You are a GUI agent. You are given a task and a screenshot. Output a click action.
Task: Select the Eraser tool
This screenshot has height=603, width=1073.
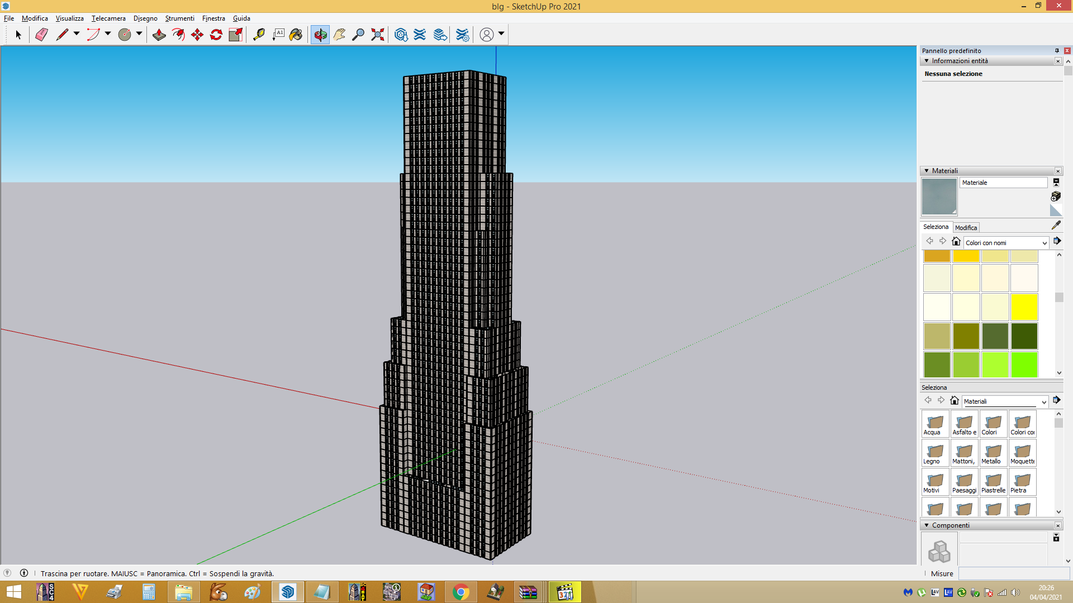point(41,35)
